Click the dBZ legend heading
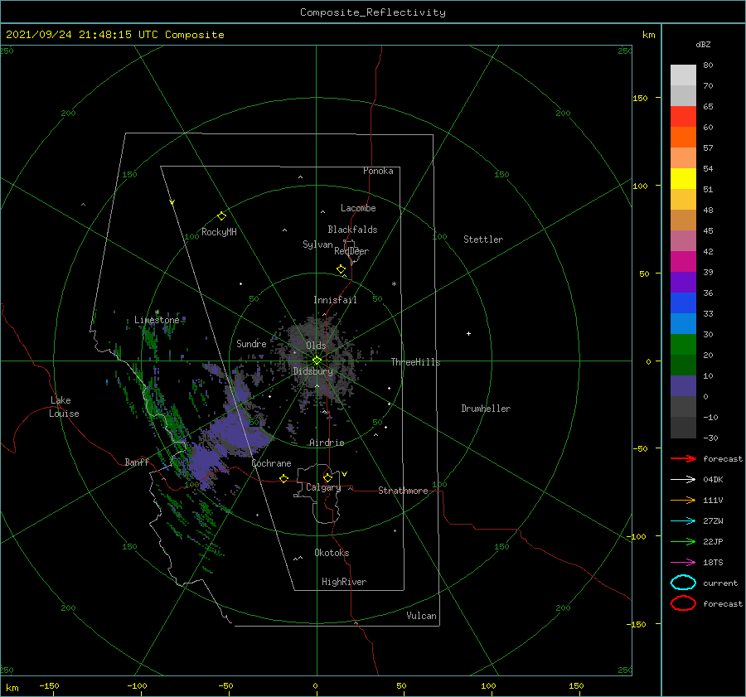 703,44
